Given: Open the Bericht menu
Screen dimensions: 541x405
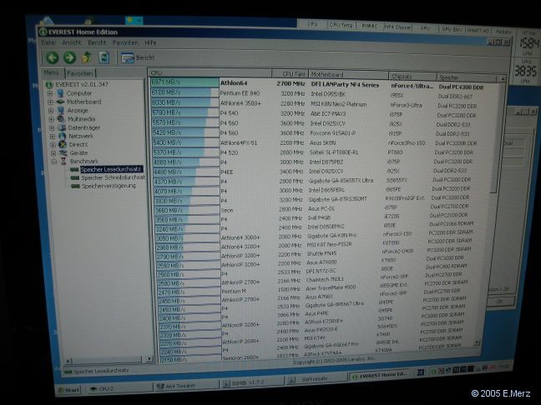Looking at the screenshot, I should point(97,42).
